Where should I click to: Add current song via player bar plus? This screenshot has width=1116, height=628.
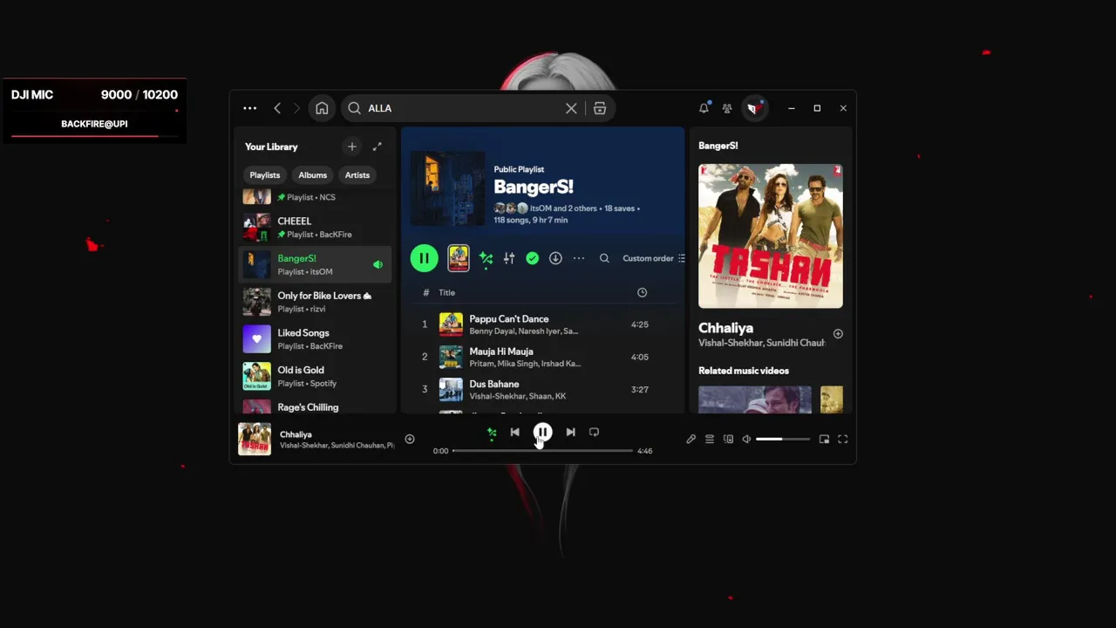pos(410,440)
